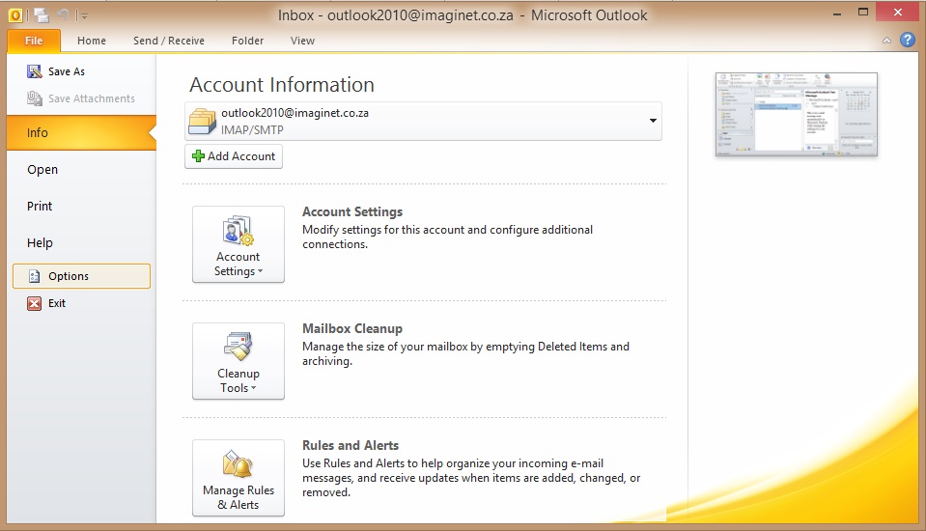Maximize the Outlook window
This screenshot has height=531, width=926.
pos(863,12)
